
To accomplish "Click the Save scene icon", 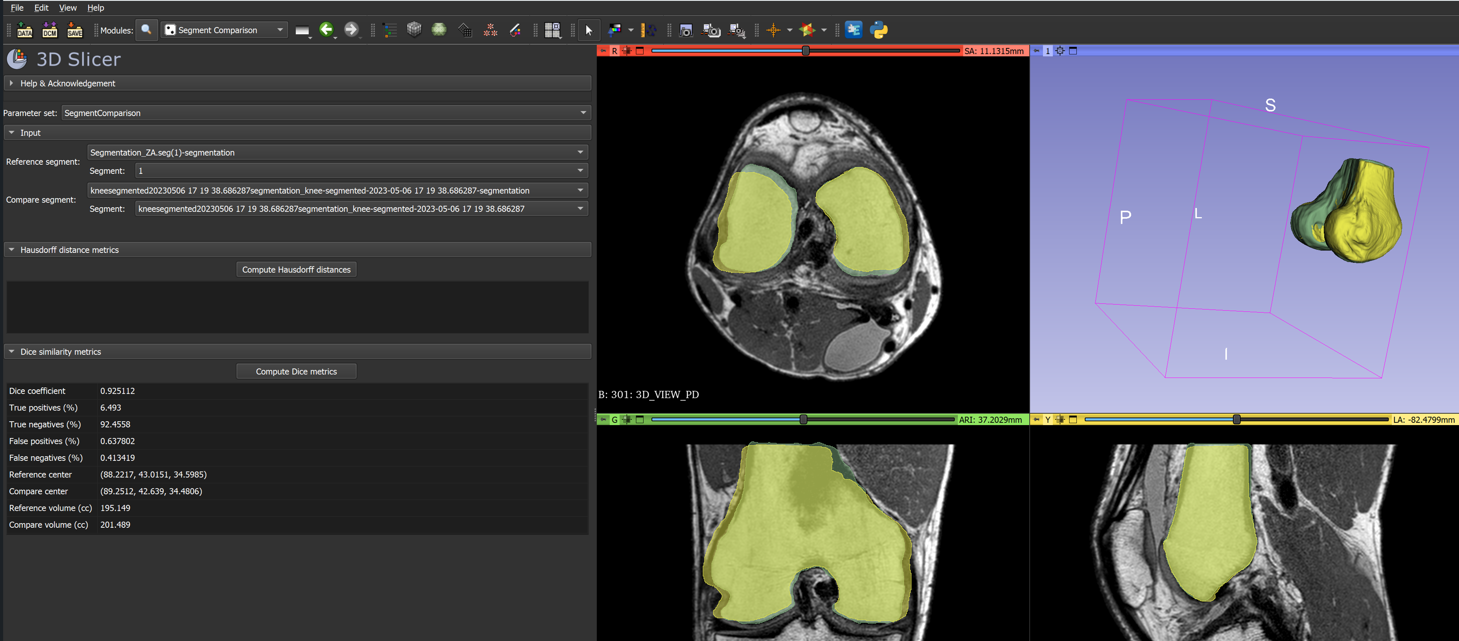I will coord(75,30).
